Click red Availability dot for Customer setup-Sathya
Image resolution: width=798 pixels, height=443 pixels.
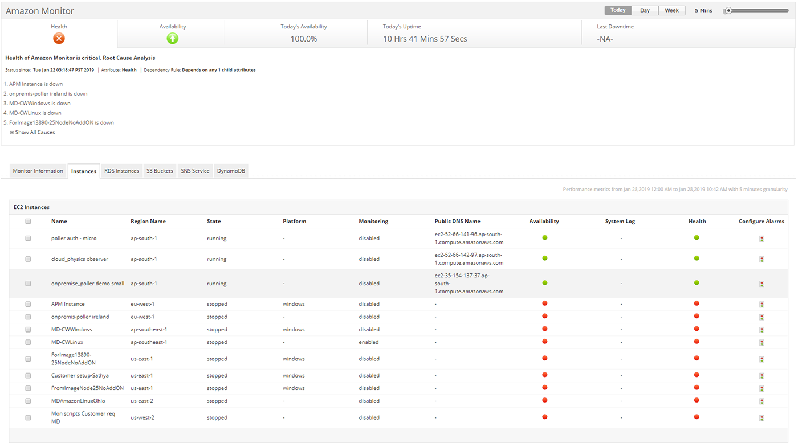pos(545,375)
